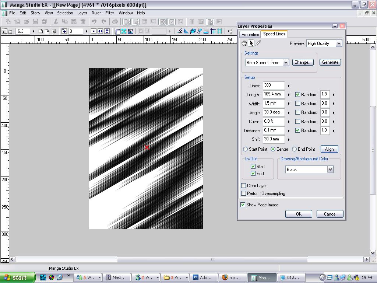Toggle the Show Page Image checkbox
This screenshot has width=377, height=283.
click(x=243, y=205)
